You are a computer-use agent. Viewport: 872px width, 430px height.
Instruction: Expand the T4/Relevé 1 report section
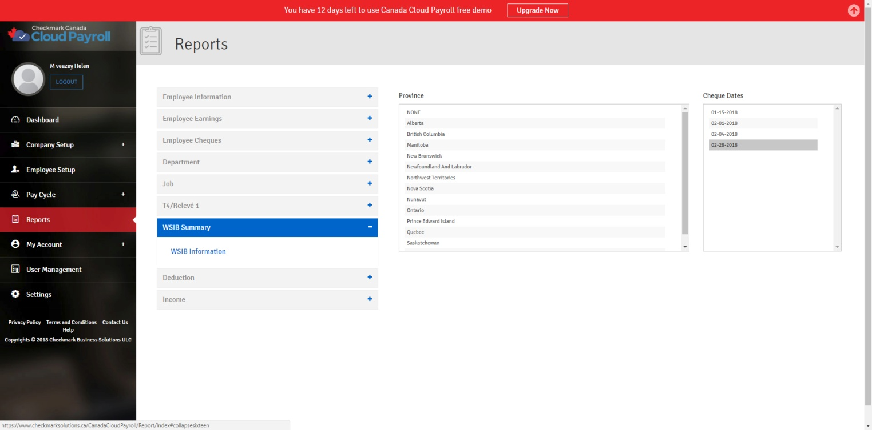tap(370, 205)
